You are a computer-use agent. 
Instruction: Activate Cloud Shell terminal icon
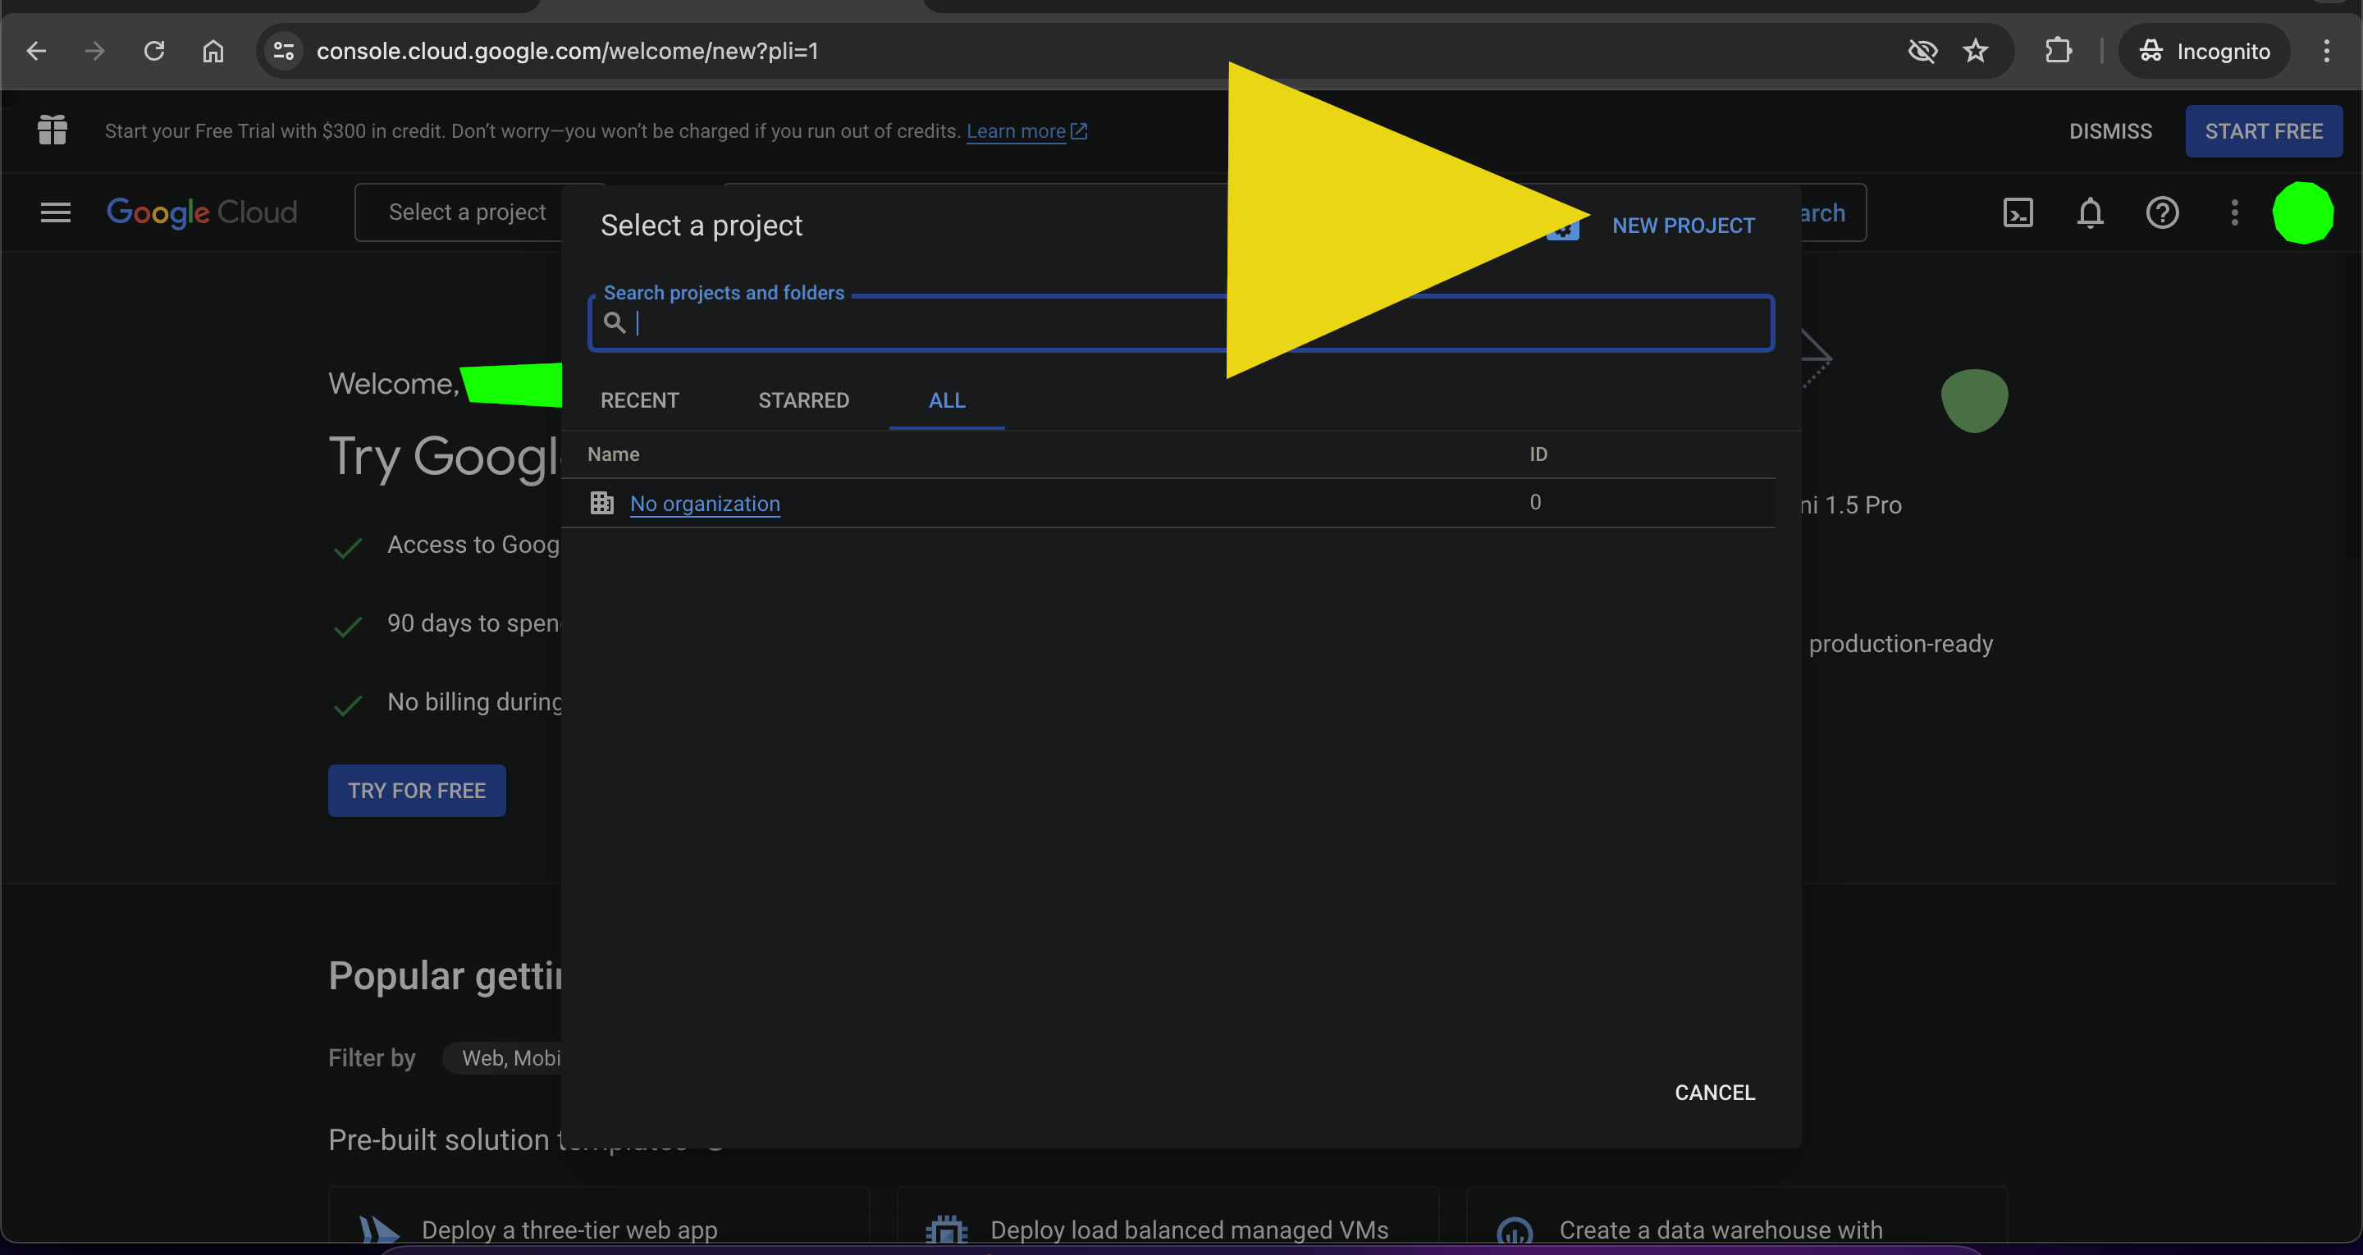click(2018, 212)
